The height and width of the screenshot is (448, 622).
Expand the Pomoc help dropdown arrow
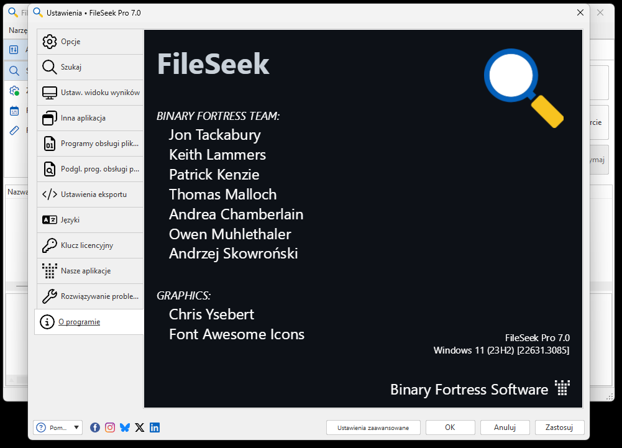[76, 427]
